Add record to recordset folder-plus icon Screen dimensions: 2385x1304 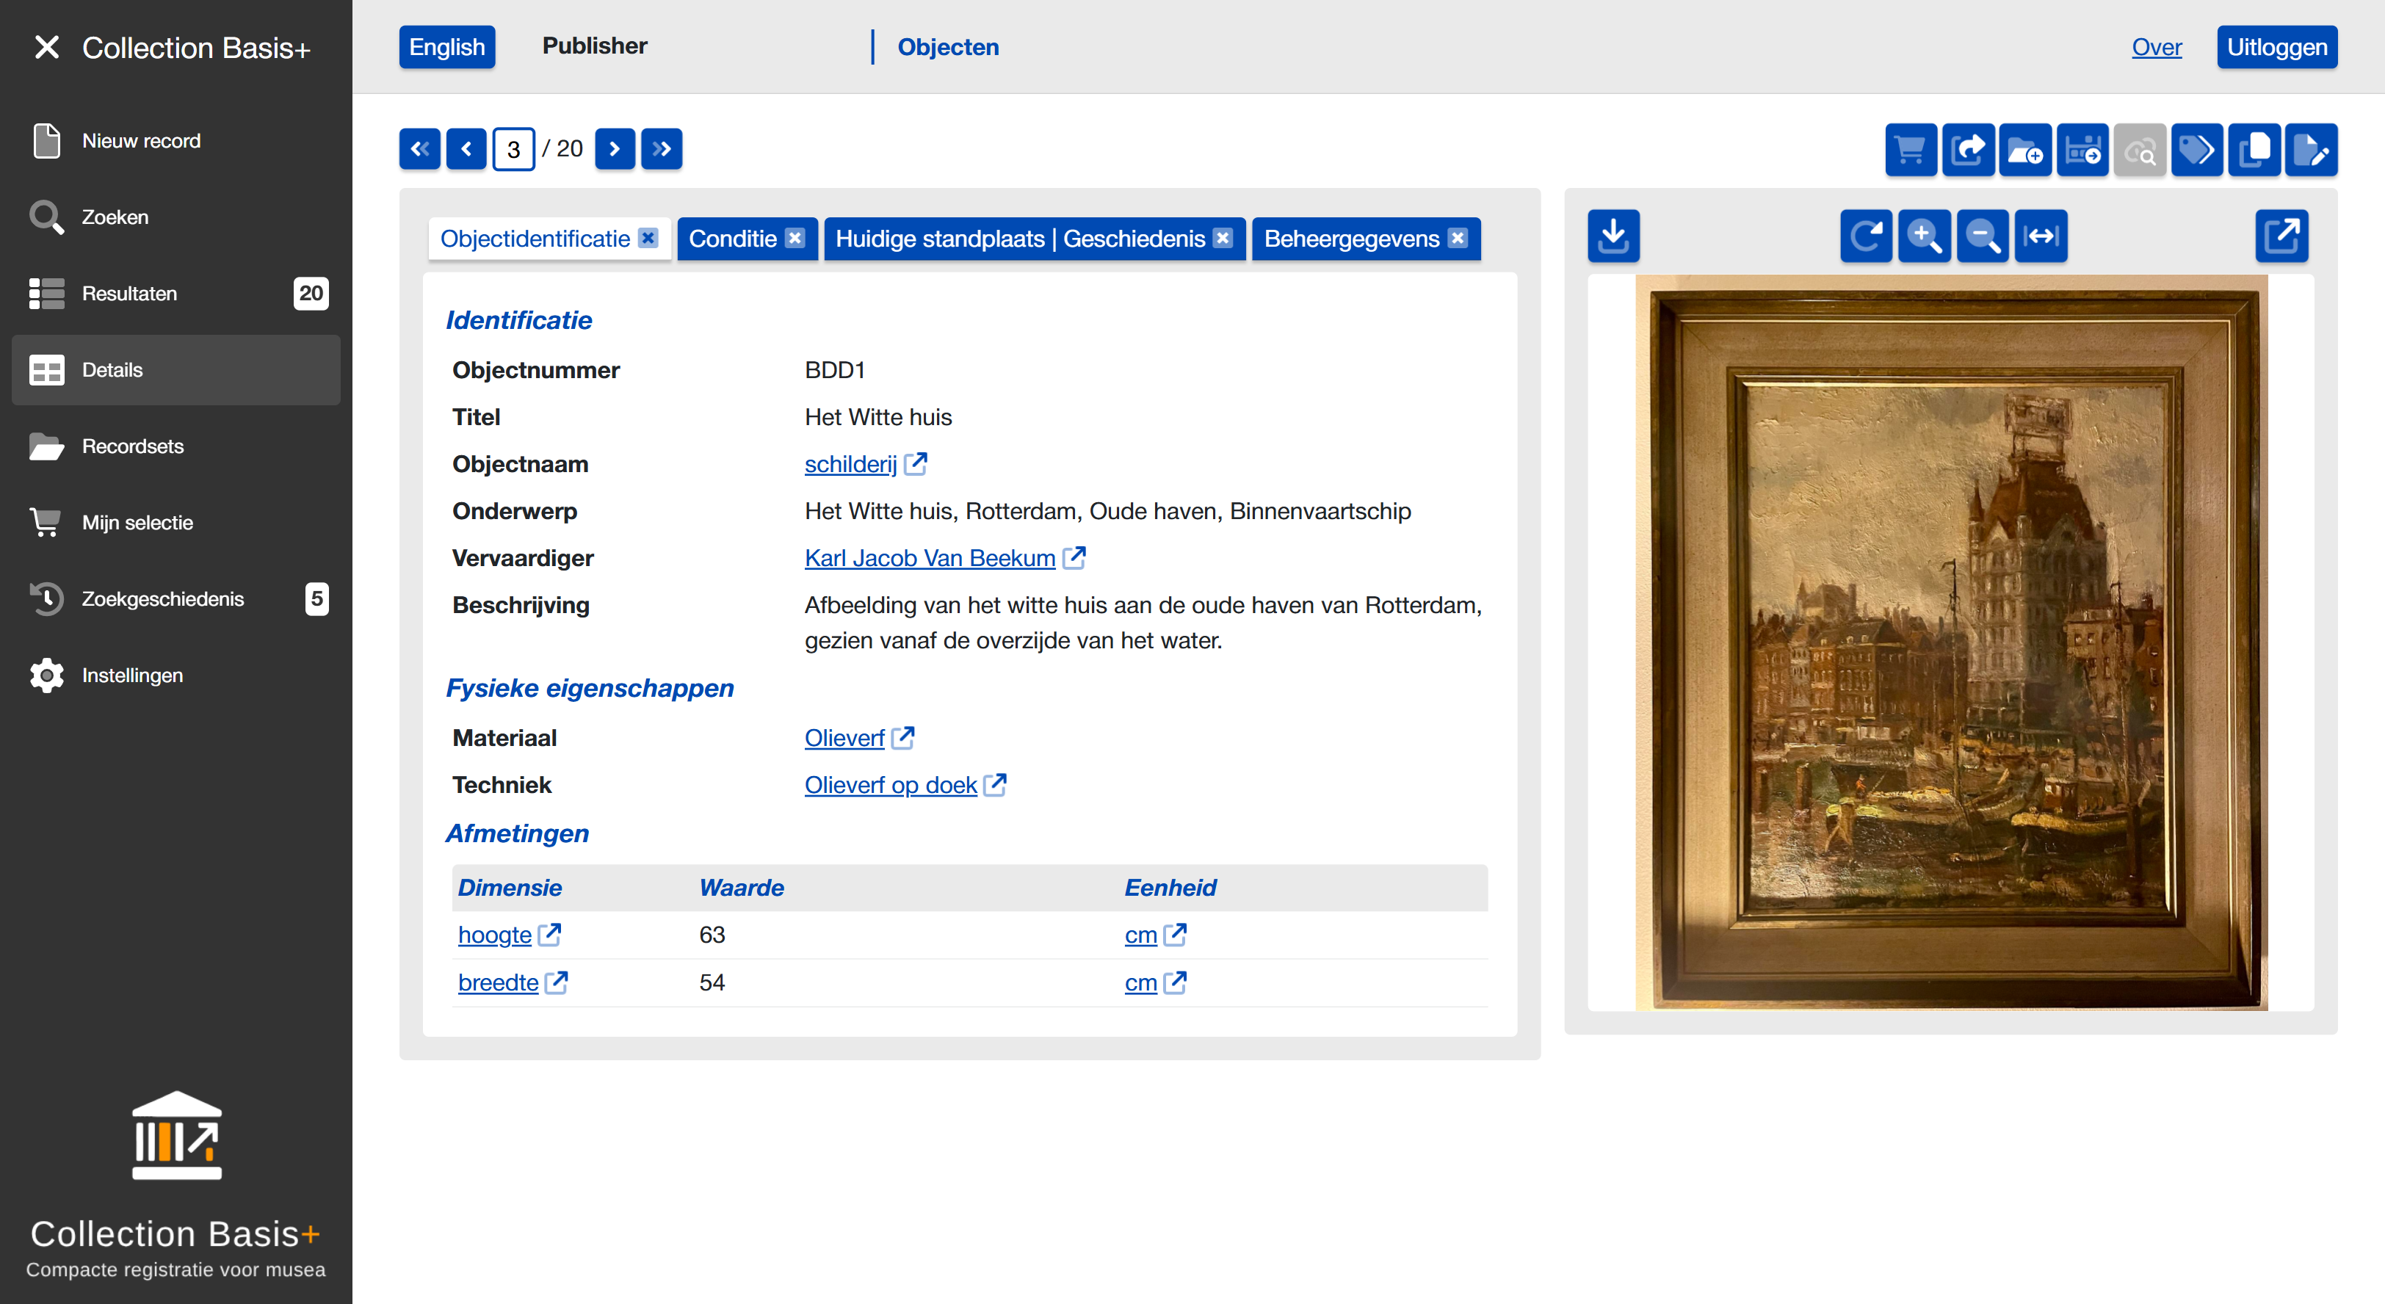(2025, 150)
